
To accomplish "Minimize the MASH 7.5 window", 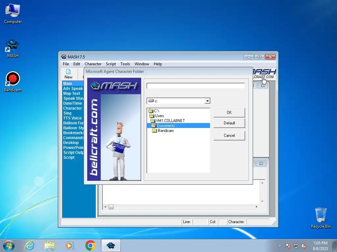I will pyautogui.click(x=249, y=57).
